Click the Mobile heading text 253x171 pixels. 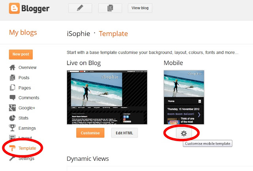click(173, 63)
